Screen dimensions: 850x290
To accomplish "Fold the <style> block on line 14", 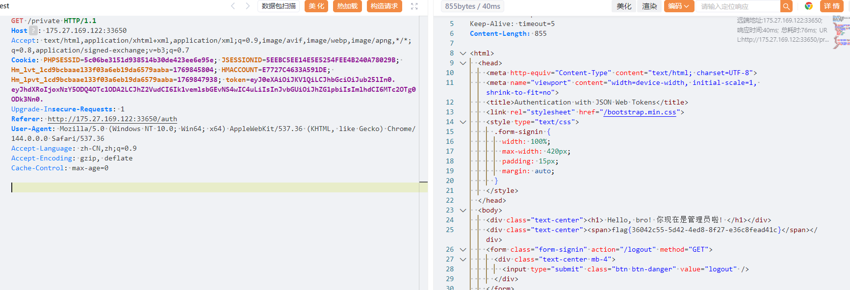I will 463,122.
